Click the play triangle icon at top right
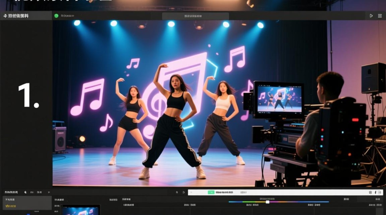The width and height of the screenshot is (386, 215). tap(371, 16)
